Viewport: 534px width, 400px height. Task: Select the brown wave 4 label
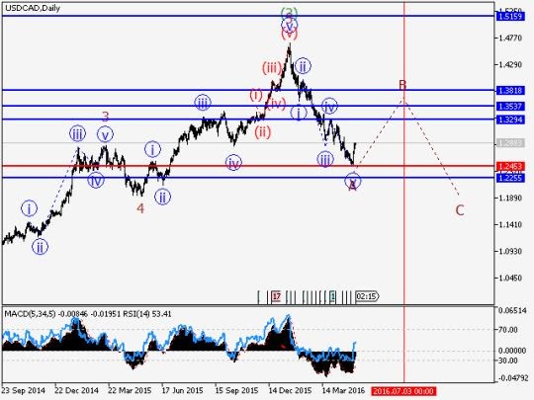(140, 208)
